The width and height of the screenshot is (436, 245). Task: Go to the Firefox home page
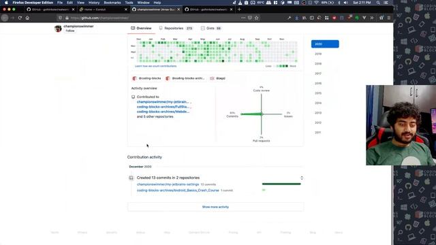pyautogui.click(x=27, y=18)
